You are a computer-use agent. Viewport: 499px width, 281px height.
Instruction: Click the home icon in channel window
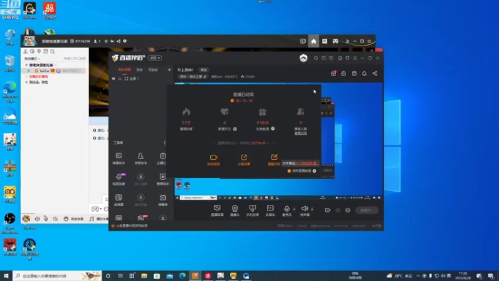tap(314, 41)
